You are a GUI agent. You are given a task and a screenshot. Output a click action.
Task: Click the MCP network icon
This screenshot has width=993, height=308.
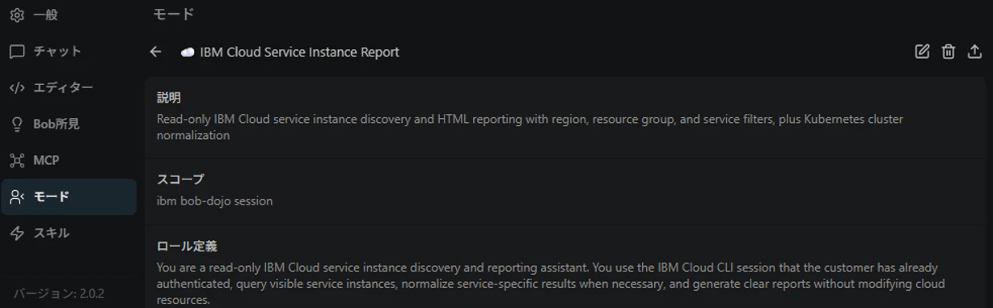(x=17, y=160)
